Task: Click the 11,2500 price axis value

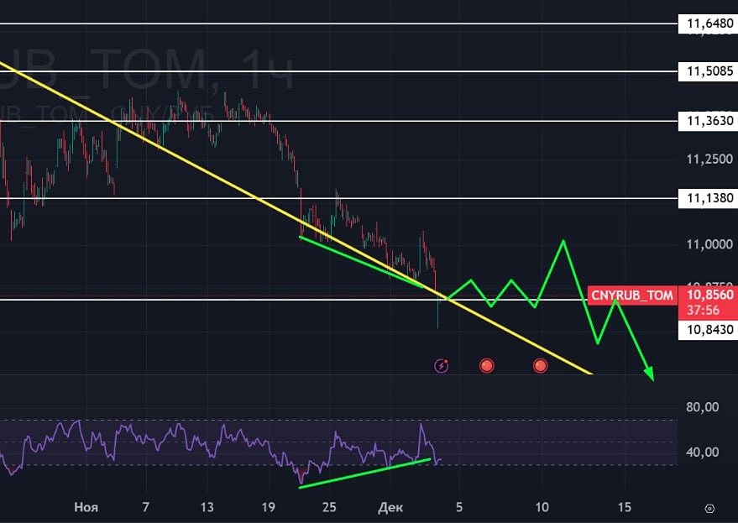Action: (709, 160)
